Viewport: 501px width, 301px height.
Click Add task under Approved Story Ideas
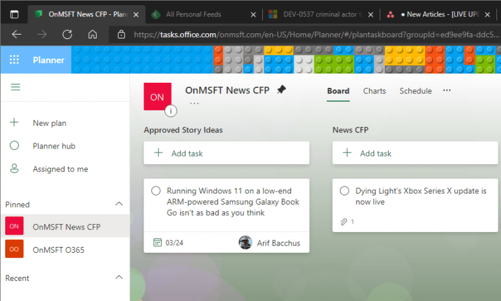point(226,153)
